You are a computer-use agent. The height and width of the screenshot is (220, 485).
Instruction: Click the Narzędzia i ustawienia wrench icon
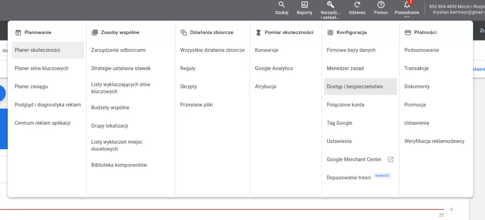(x=330, y=5)
